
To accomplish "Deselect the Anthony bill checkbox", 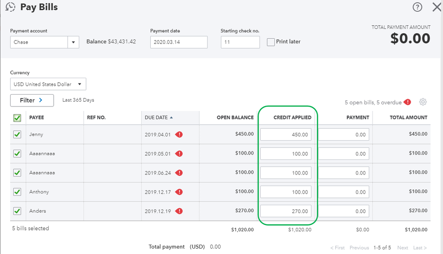I will pos(17,192).
